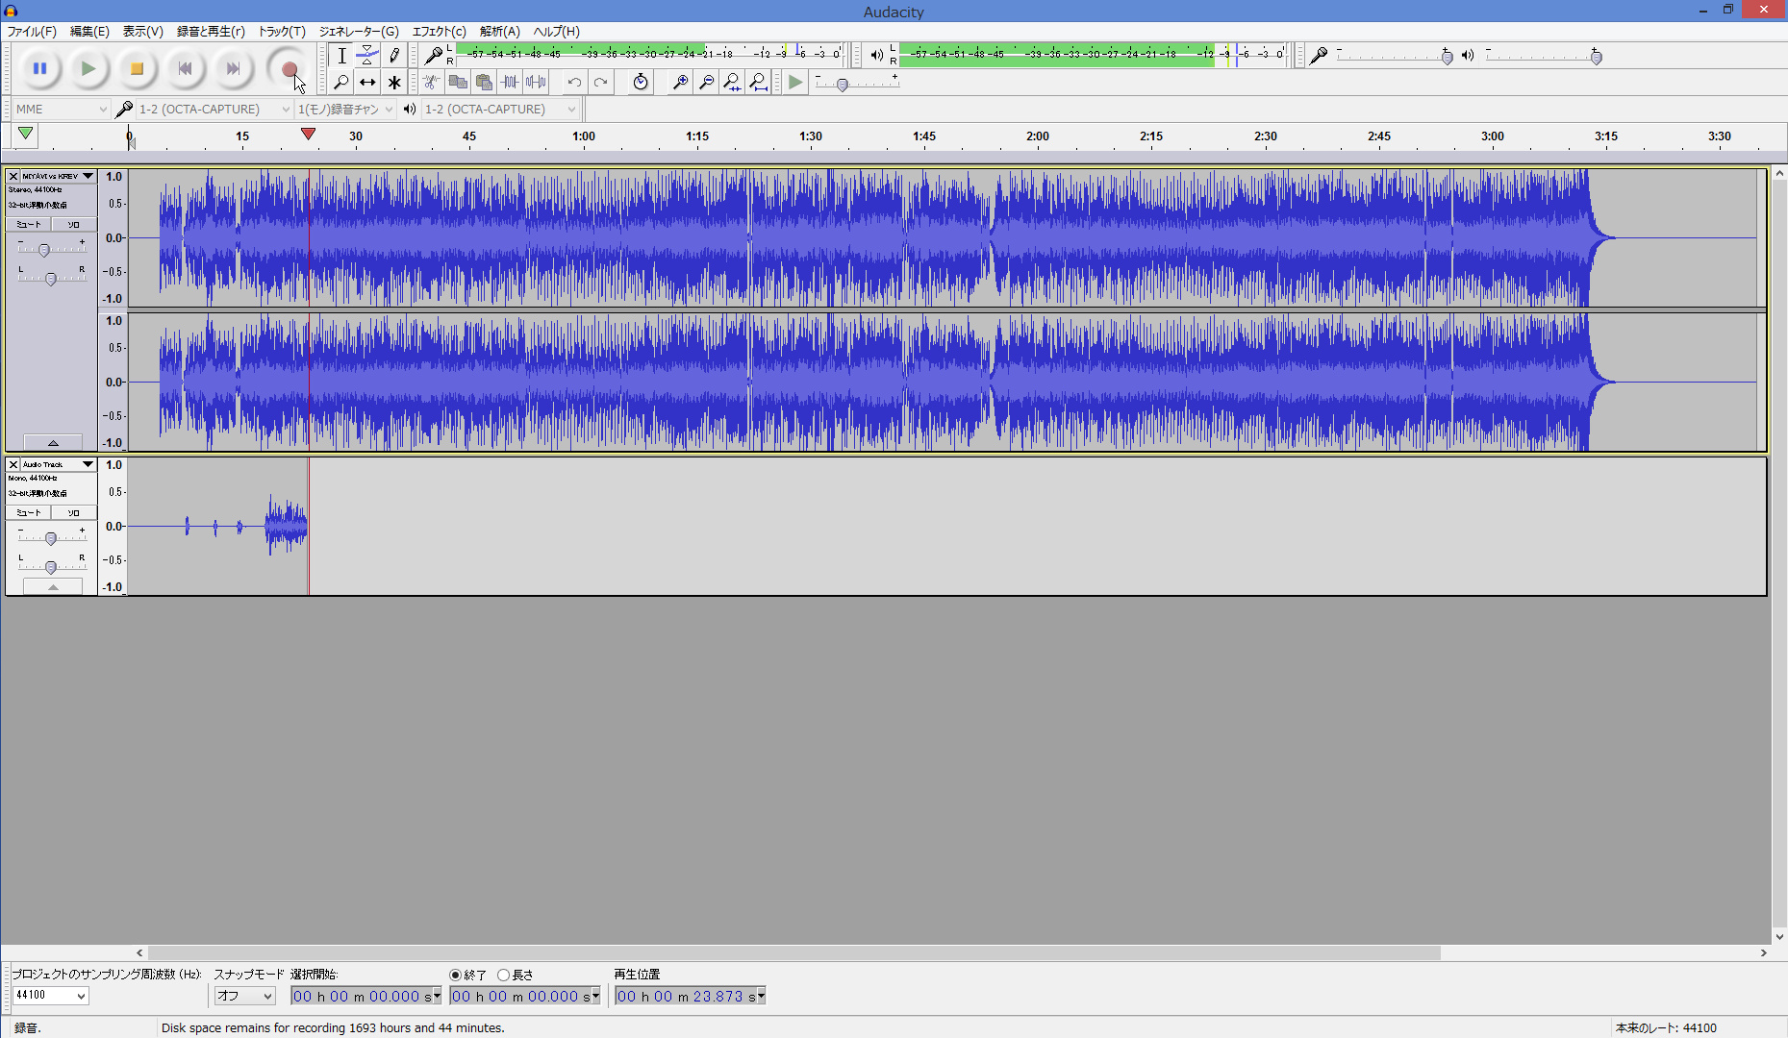Open the MME audio host dropdown
Viewport: 1788px width, 1038px height.
click(x=61, y=110)
